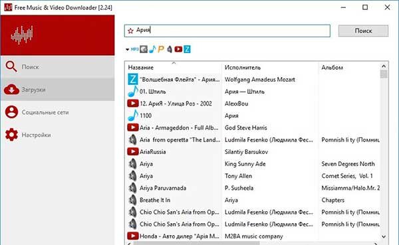Image resolution: width=399 pixels, height=245 pixels.
Task: Click the user profile icon in sidebar
Action: click(11, 112)
